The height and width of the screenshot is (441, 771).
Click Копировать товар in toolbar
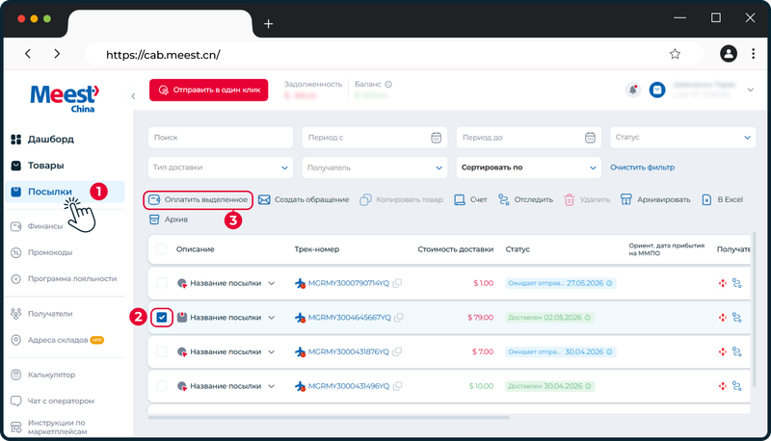pyautogui.click(x=401, y=200)
